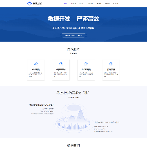Image resolution: width=147 pixels, height=147 pixels.
Task: Click the blue cloud logo in header
Action: tap(29, 4)
